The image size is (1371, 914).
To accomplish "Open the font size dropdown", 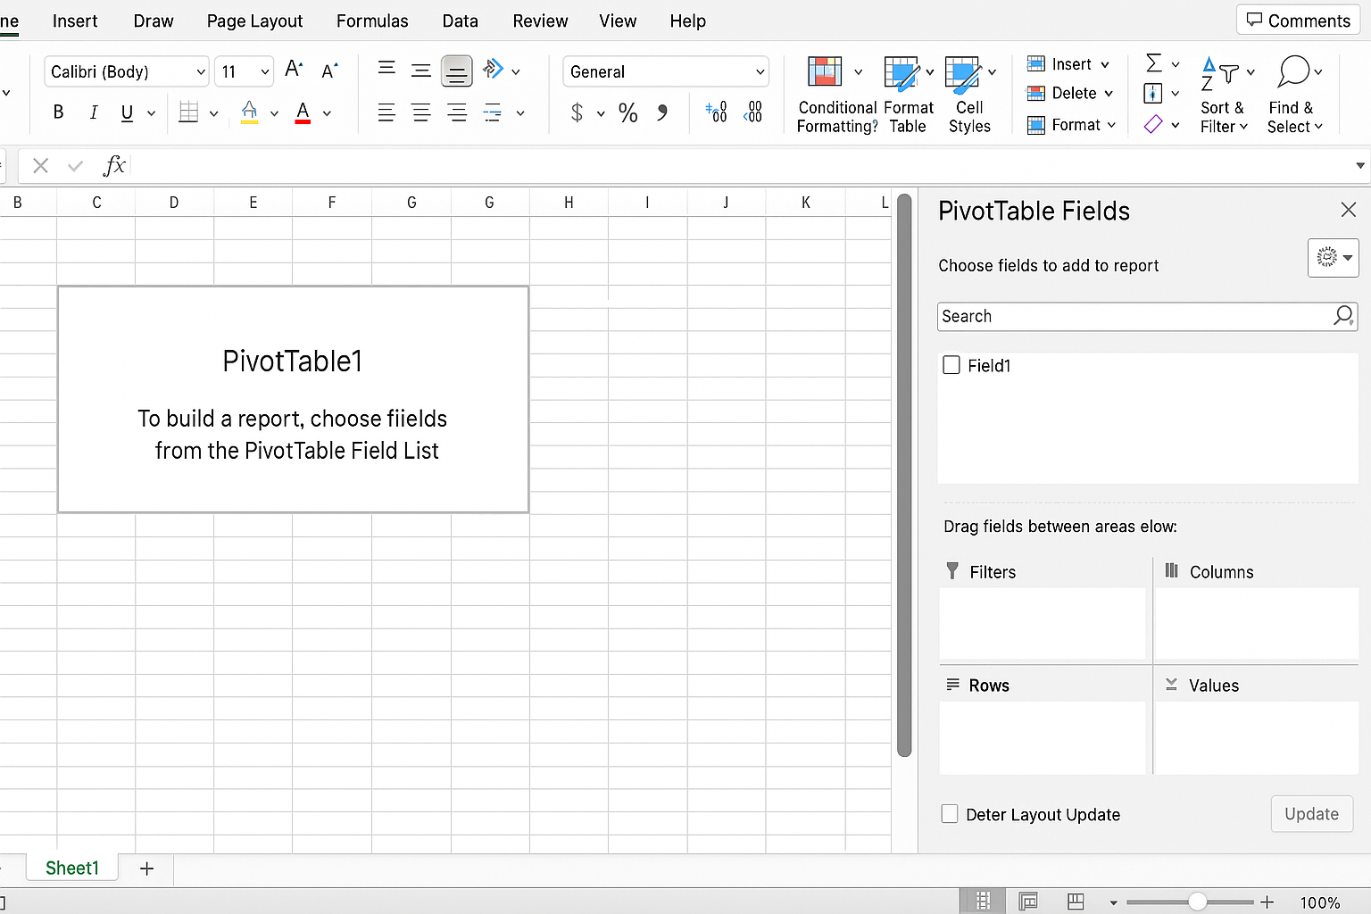I will click(265, 71).
